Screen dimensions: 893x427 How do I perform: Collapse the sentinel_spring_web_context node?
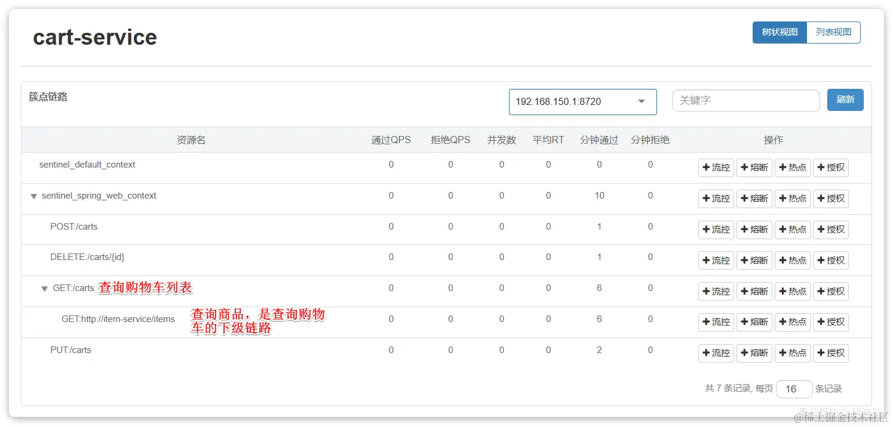point(33,196)
